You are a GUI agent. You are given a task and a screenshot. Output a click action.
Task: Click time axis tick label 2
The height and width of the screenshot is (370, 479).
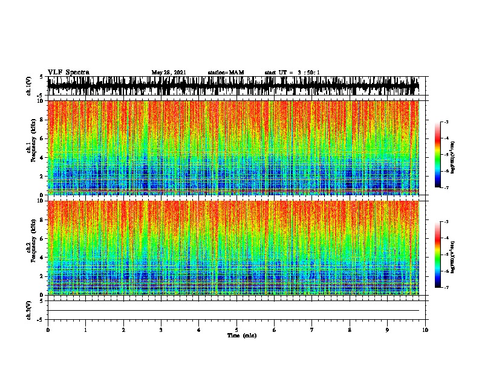[123, 330]
